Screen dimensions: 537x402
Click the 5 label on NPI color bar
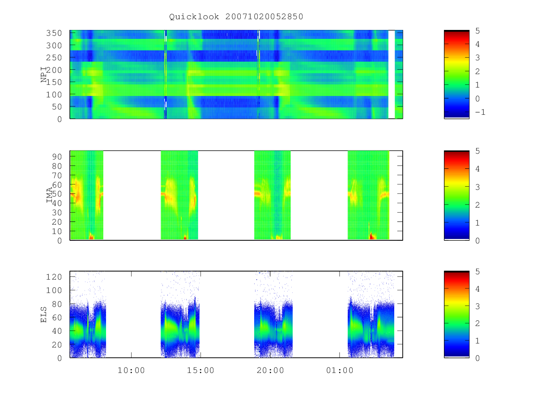pyautogui.click(x=477, y=30)
